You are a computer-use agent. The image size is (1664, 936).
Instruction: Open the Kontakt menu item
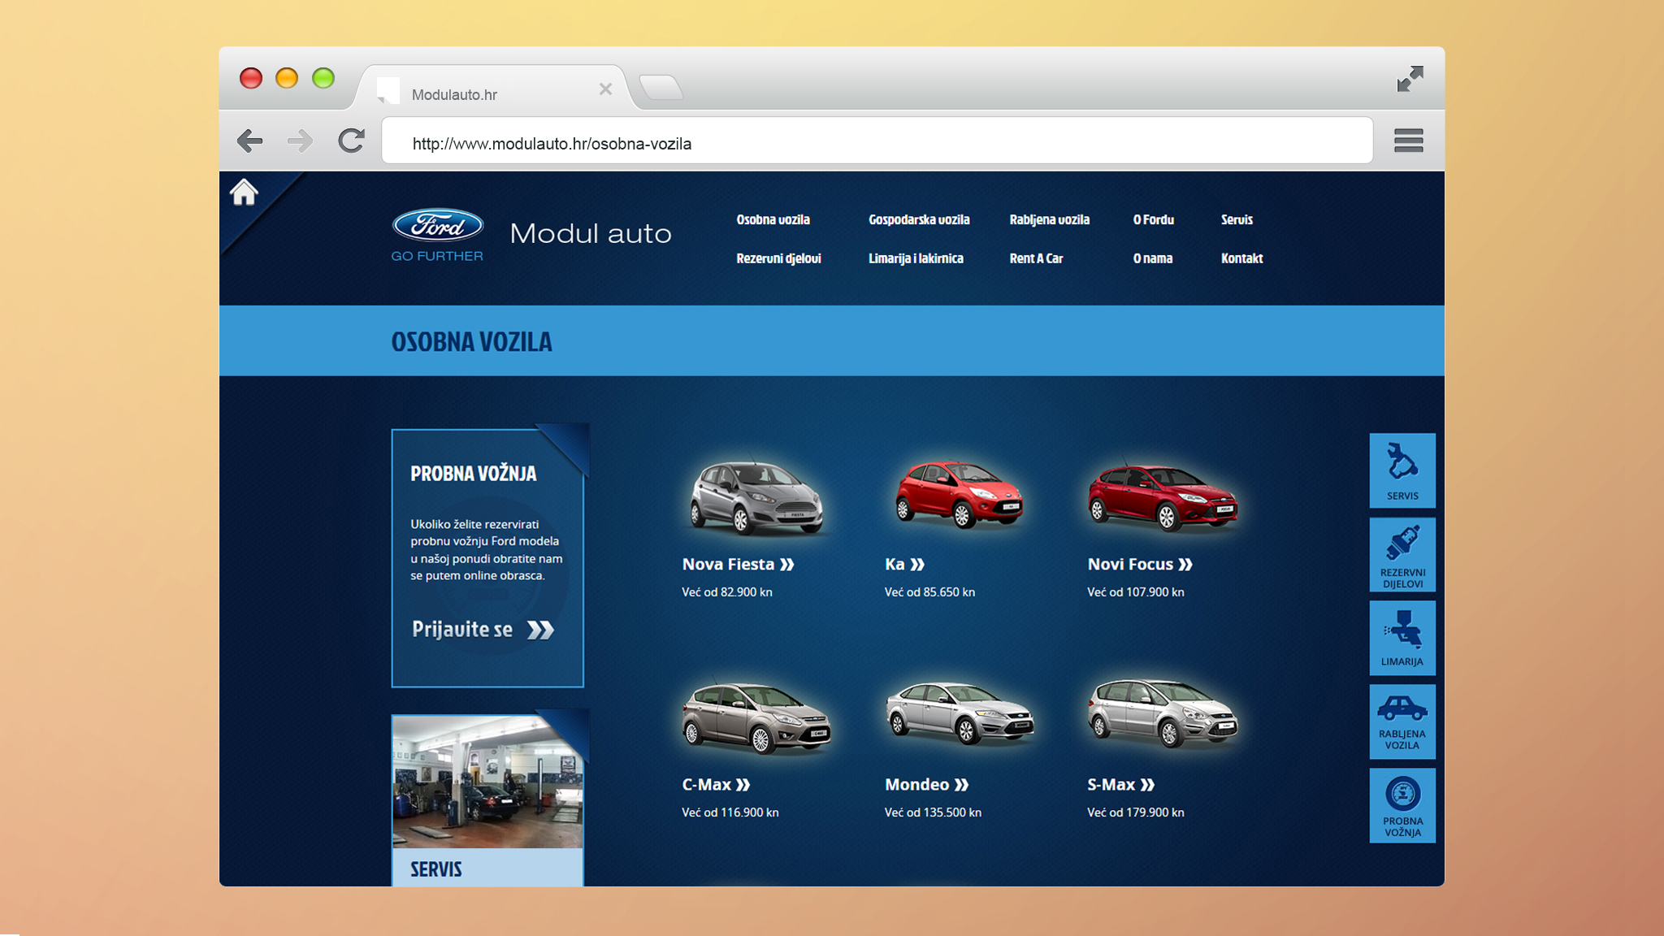pos(1241,258)
